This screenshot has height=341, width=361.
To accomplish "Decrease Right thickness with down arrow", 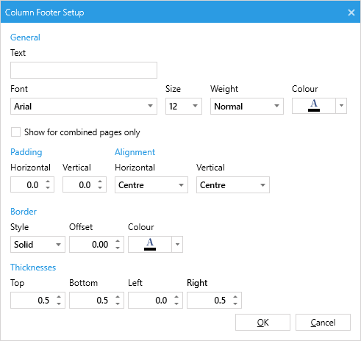I will (235, 304).
